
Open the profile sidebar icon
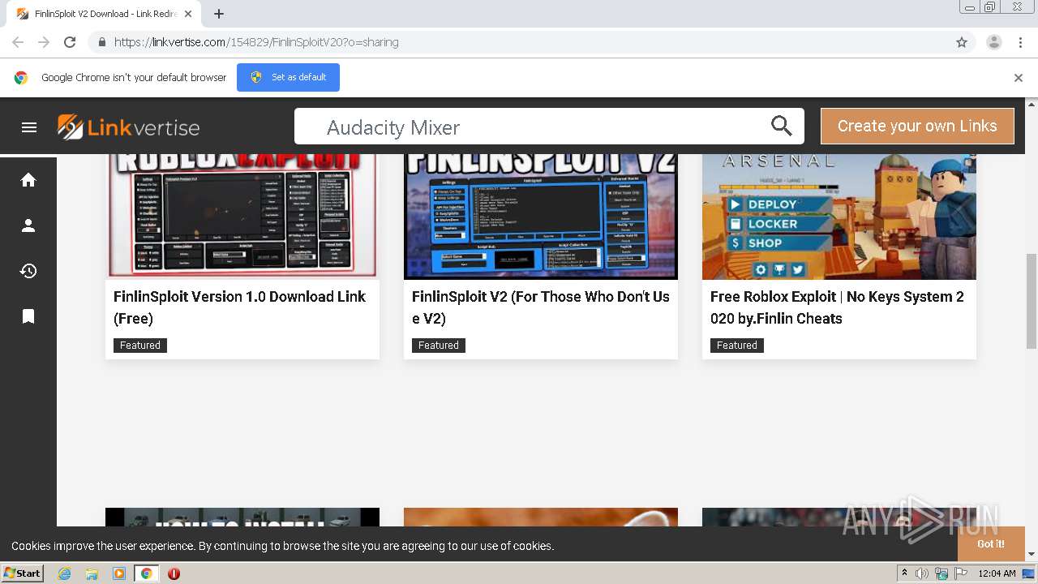click(28, 225)
